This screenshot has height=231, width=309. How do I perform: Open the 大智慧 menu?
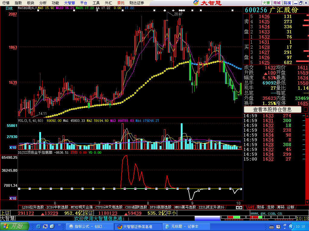pyautogui.click(x=69, y=3)
